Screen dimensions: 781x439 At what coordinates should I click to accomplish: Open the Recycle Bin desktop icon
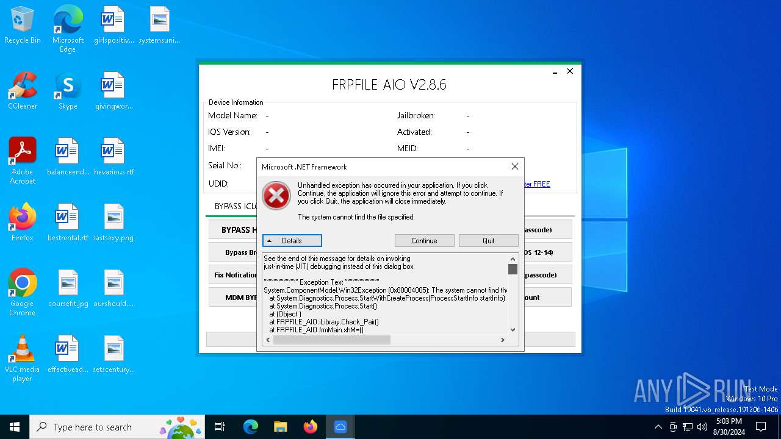pos(23,26)
